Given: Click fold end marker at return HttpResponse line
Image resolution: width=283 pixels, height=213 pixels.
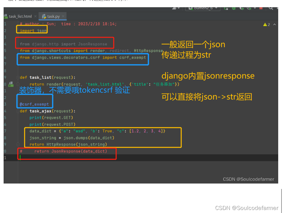Looking at the screenshot, I should point(18,144).
